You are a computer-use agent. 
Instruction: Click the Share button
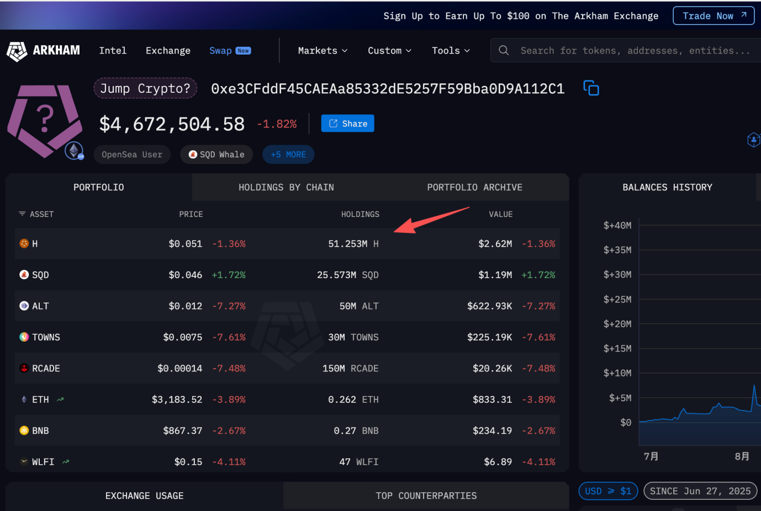pos(347,124)
